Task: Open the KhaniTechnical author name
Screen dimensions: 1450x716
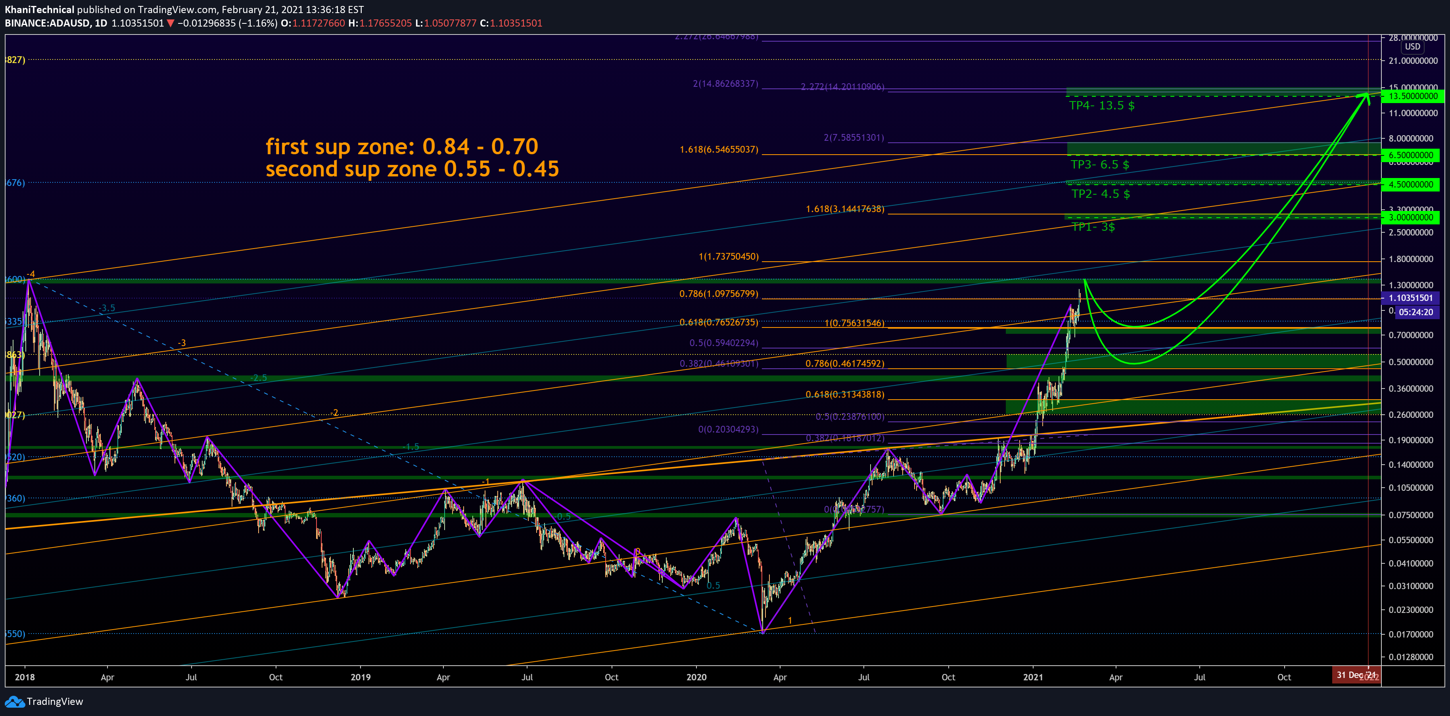Action: pos(39,10)
